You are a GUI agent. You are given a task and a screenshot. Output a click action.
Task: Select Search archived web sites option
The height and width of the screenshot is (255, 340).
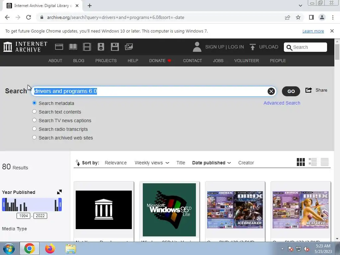34,137
